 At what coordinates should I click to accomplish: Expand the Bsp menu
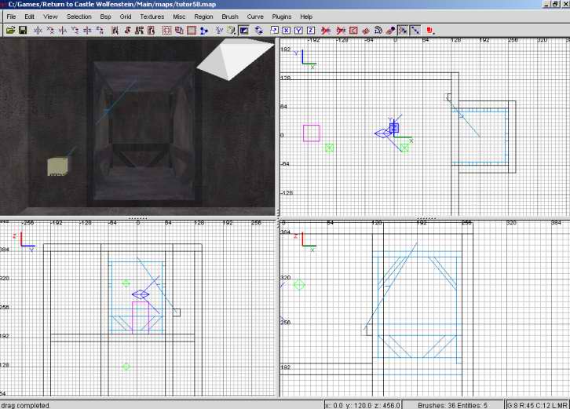coord(105,16)
